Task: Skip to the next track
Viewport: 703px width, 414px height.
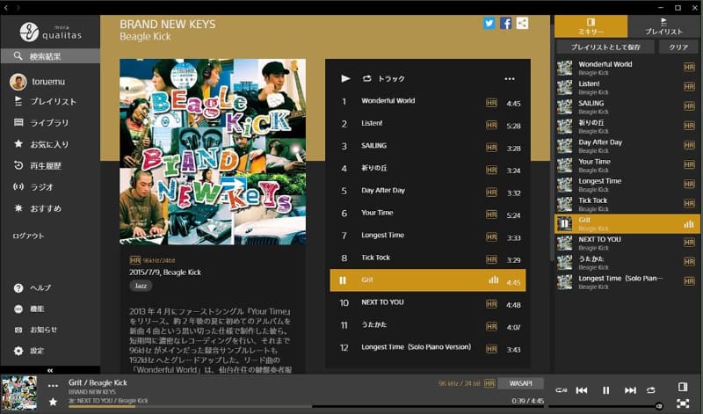Action: pos(630,390)
